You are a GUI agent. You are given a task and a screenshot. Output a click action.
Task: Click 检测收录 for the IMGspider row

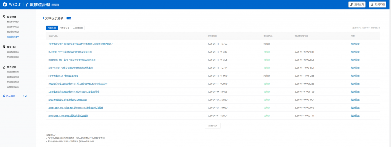pos(355,116)
